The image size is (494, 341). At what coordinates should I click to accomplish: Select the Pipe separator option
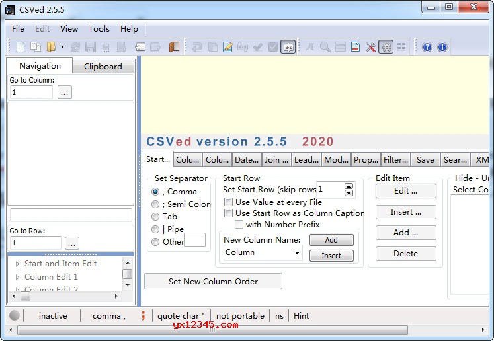[155, 229]
